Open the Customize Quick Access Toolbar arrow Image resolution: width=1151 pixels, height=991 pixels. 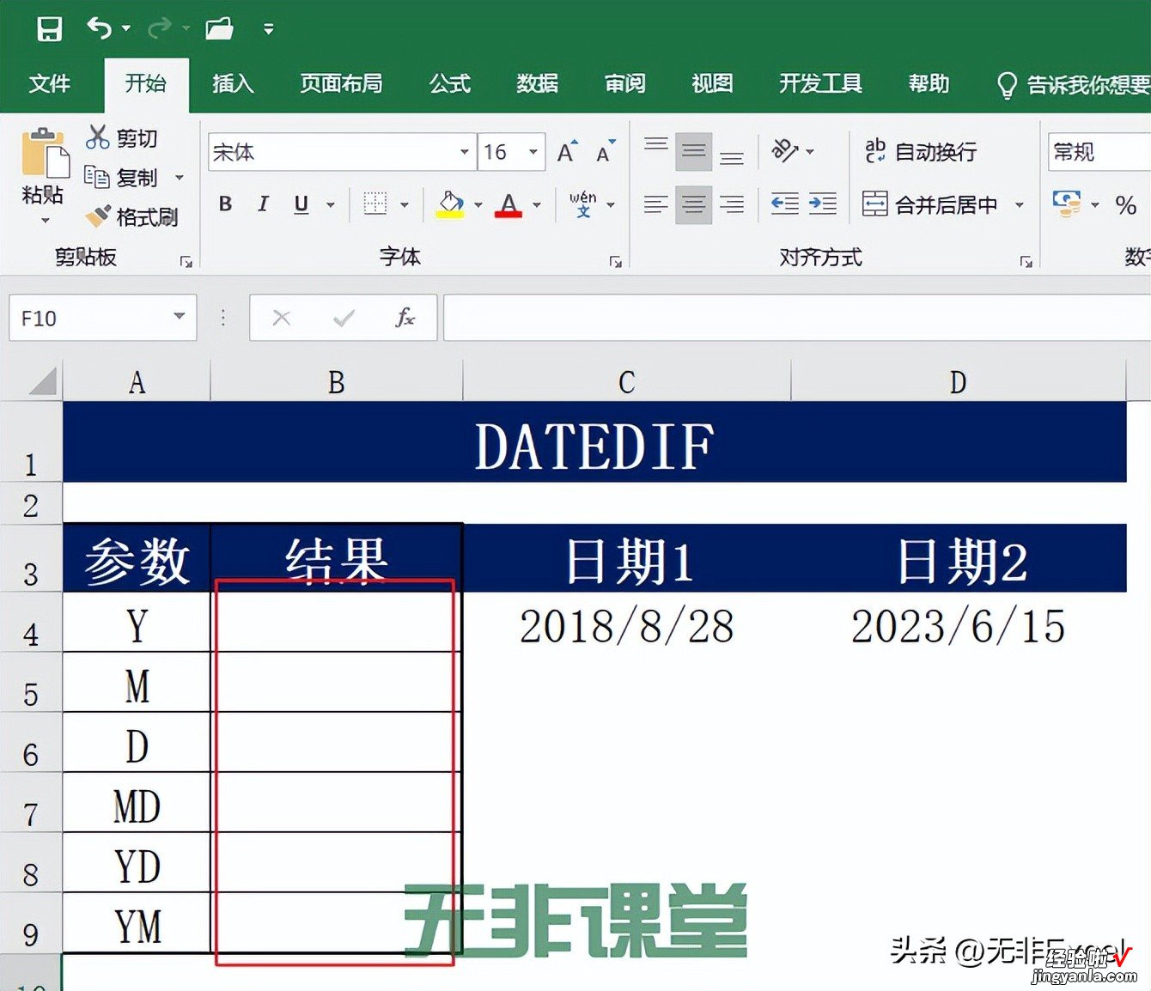click(269, 29)
